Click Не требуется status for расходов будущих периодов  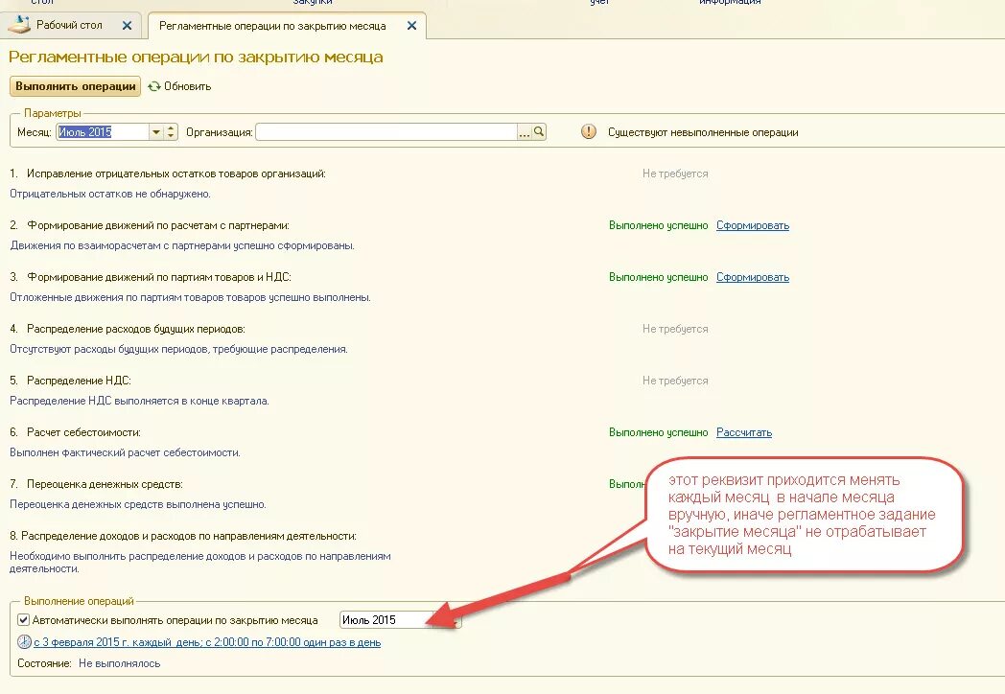[x=675, y=329]
